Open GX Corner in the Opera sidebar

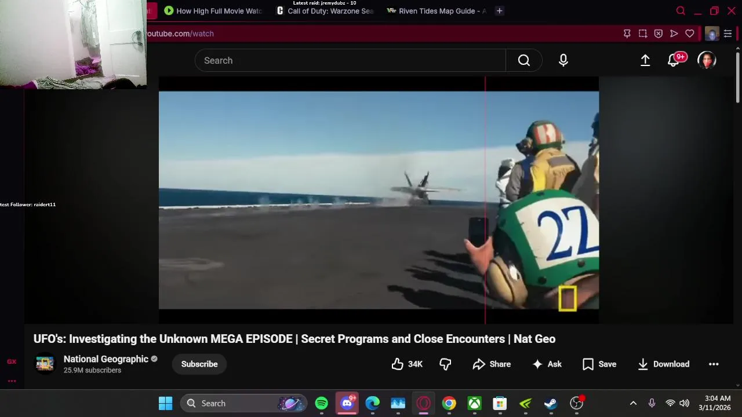pos(12,362)
